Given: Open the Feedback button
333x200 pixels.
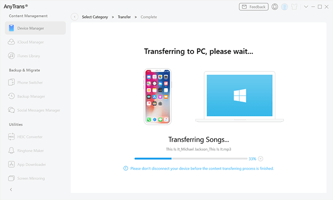Looking at the screenshot, I should 254,7.
